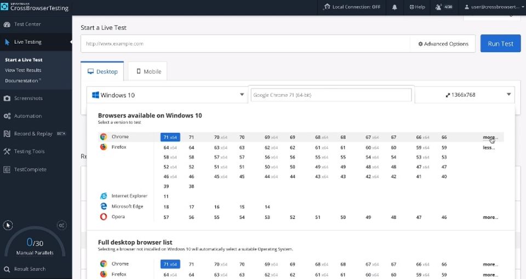Open the Windows 10 OS dropdown
This screenshot has height=279, width=526.
point(168,95)
